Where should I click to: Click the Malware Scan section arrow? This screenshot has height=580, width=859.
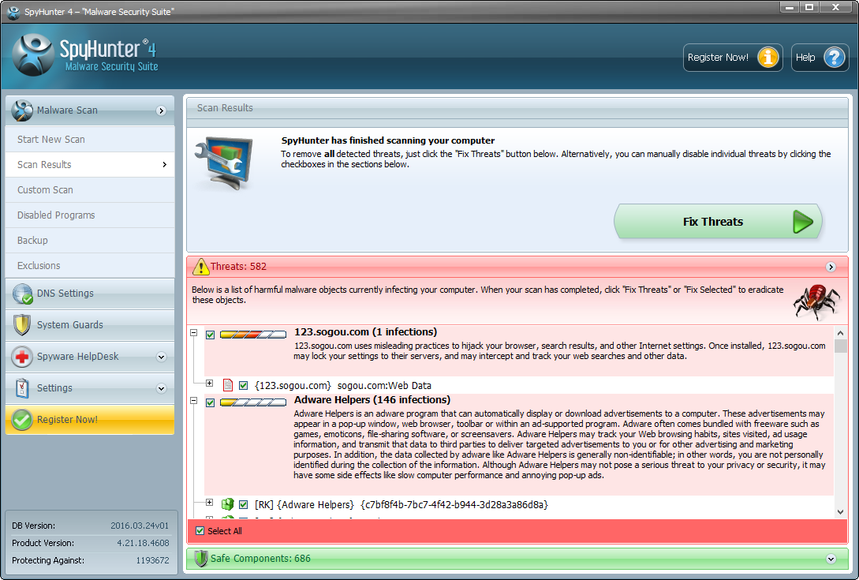(x=161, y=110)
